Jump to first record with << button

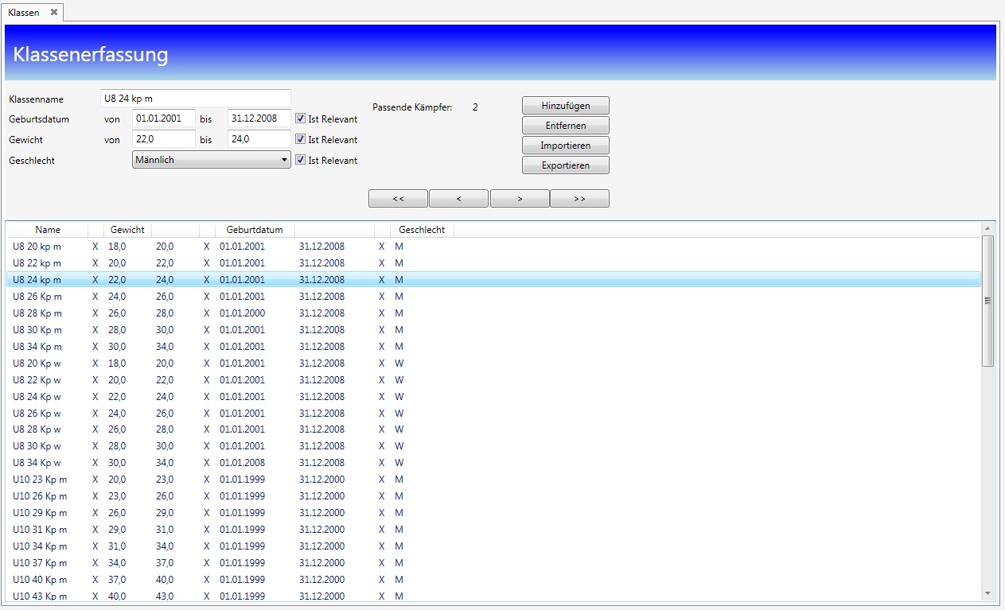(x=399, y=199)
